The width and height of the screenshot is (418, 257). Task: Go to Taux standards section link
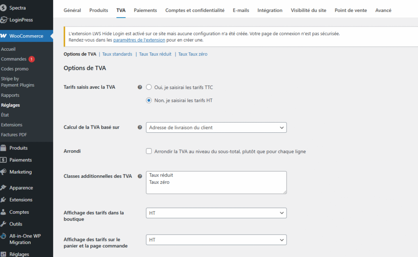[x=117, y=54]
